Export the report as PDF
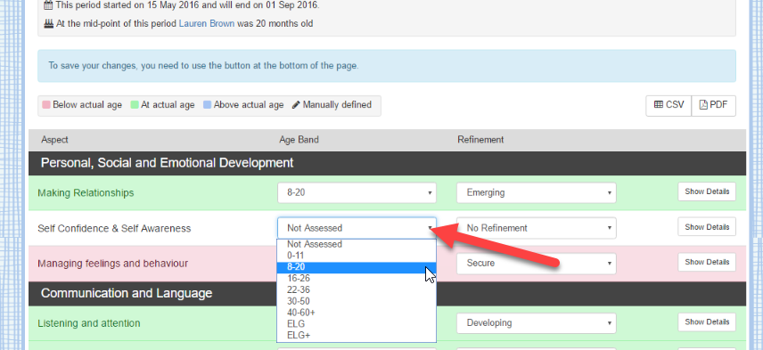The image size is (763, 350). pos(713,105)
